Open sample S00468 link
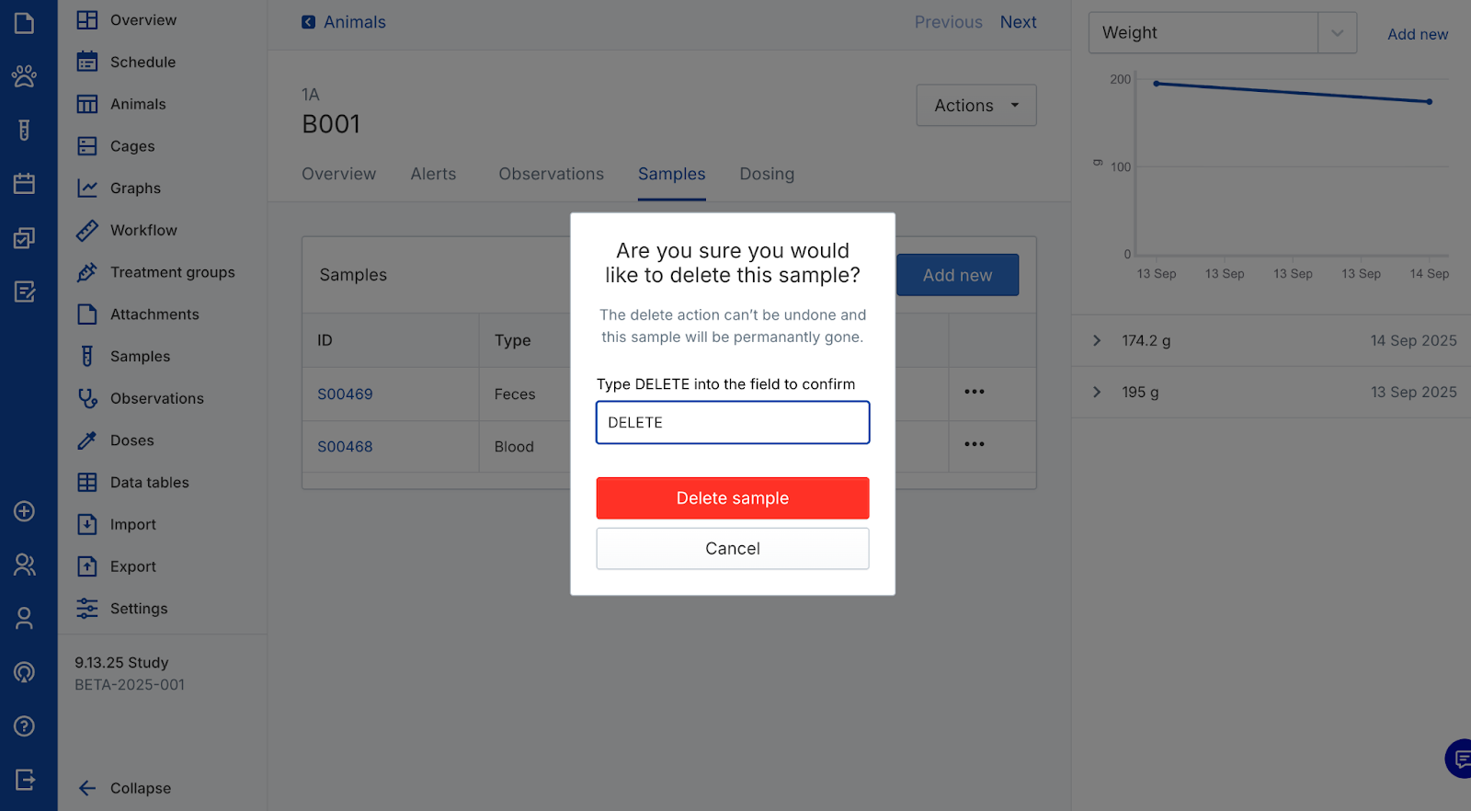This screenshot has width=1471, height=811. tap(345, 447)
